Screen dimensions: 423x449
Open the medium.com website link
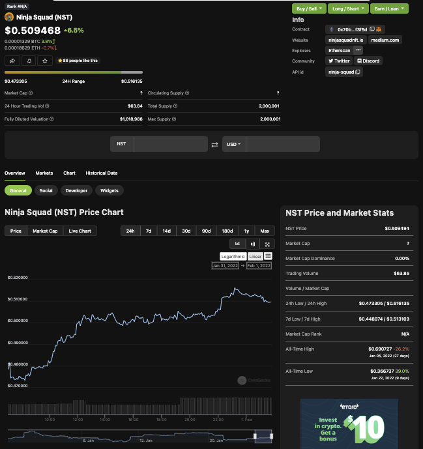(x=385, y=40)
